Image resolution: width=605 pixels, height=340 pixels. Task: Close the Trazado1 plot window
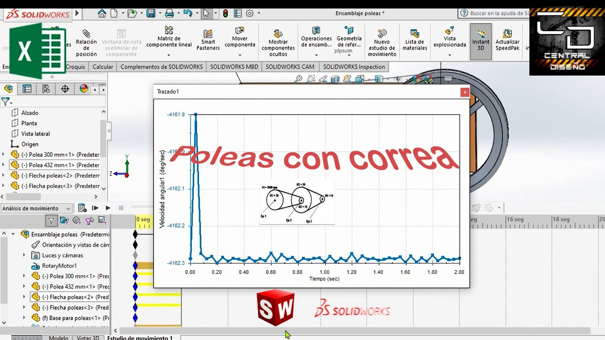[465, 93]
